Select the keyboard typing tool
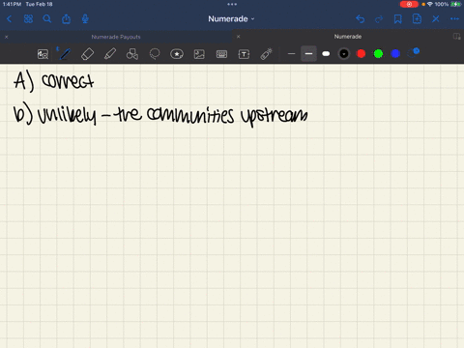The width and height of the screenshot is (464, 348). click(x=221, y=54)
